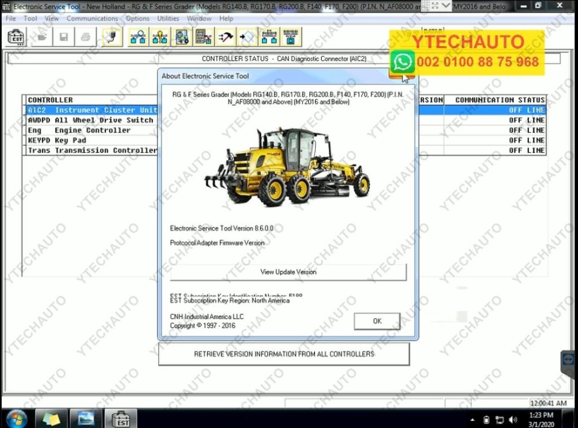Open the fault codes lightbulb icon
The width and height of the screenshot is (578, 428).
tap(160, 37)
